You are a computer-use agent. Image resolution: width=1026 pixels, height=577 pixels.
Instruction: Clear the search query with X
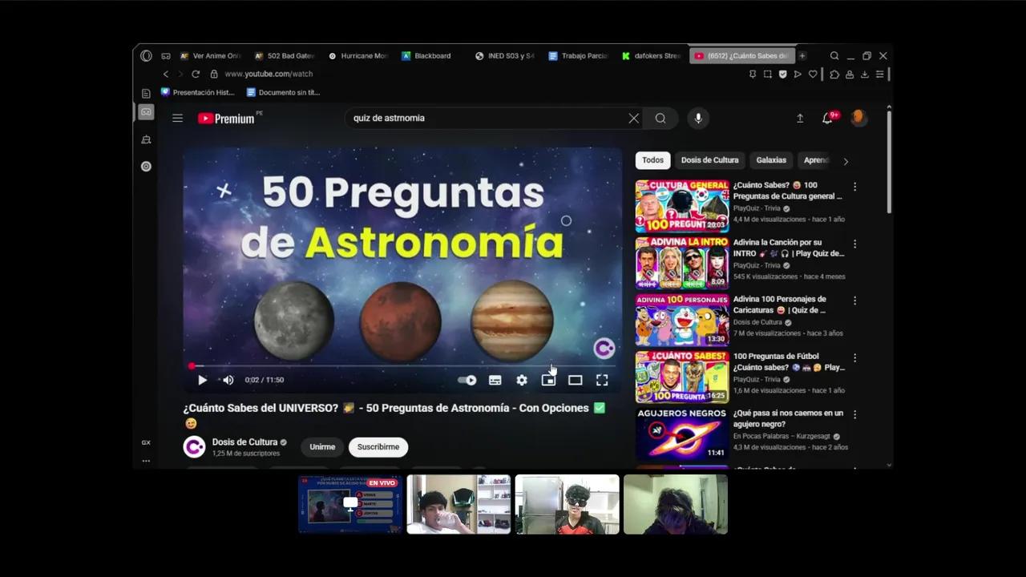[x=634, y=118]
